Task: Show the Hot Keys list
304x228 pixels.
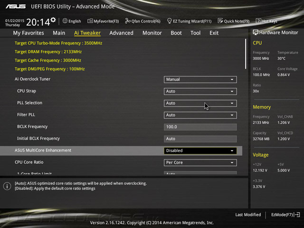Action: 266,21
